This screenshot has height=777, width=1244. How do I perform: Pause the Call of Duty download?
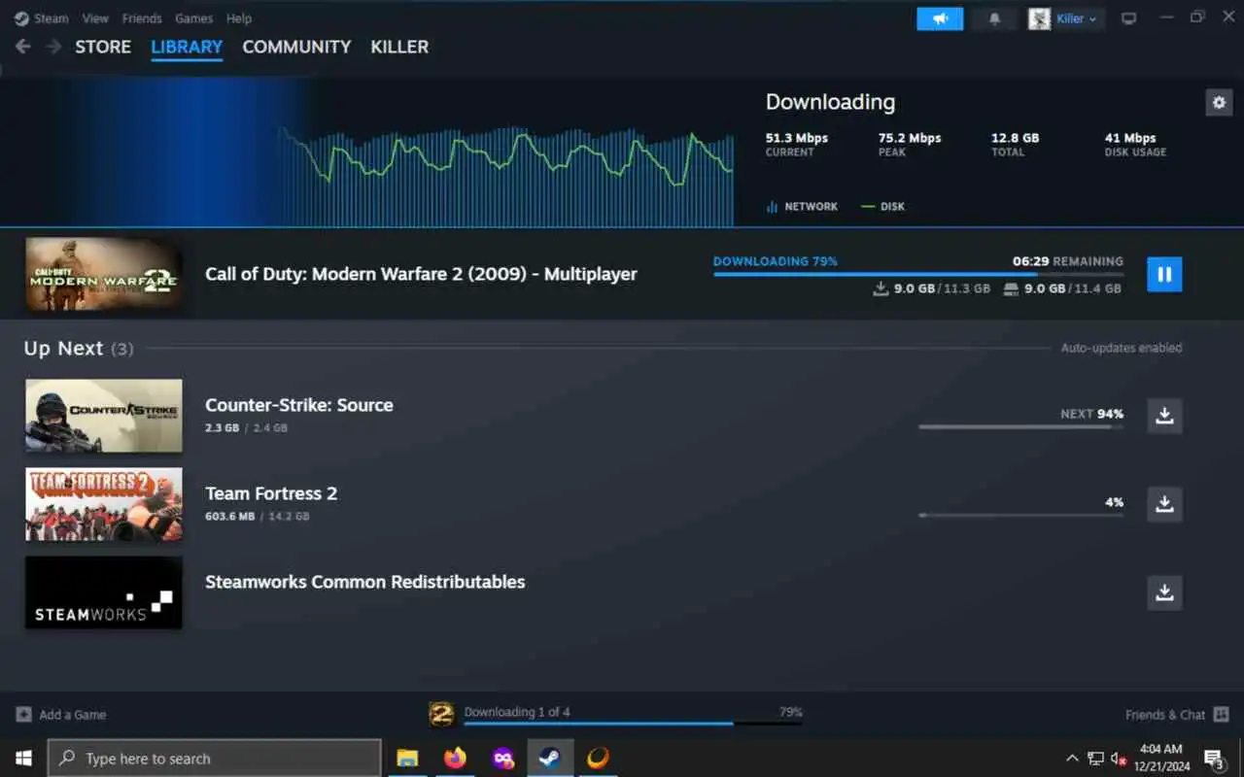click(1164, 274)
